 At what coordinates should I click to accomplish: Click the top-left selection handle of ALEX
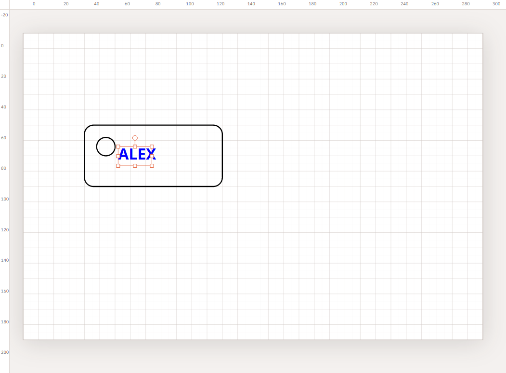pyautogui.click(x=118, y=147)
